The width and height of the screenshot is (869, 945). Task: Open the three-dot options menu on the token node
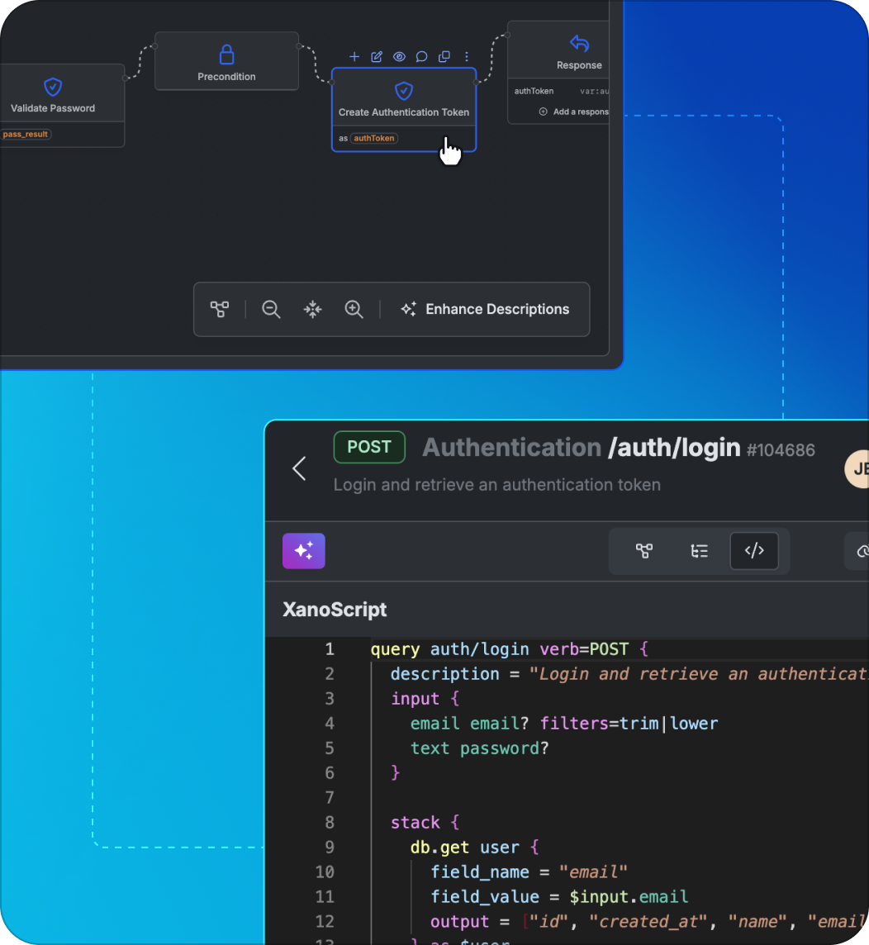tap(467, 57)
